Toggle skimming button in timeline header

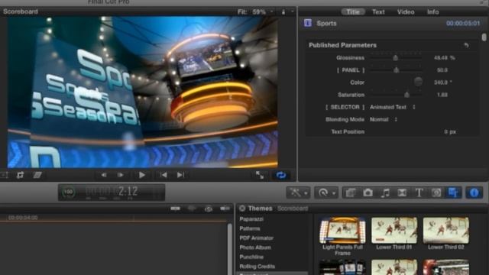pos(175,209)
